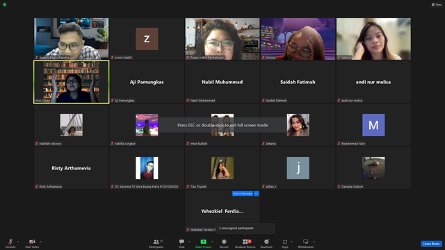Screen dimensions: 445x250
Task: Select fabella's video tile
Action: (x=373, y=39)
